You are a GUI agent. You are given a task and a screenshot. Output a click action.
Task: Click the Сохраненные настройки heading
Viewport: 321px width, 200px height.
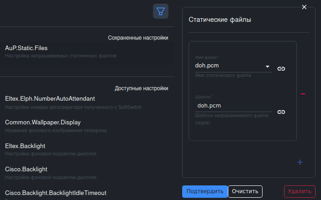(x=138, y=38)
